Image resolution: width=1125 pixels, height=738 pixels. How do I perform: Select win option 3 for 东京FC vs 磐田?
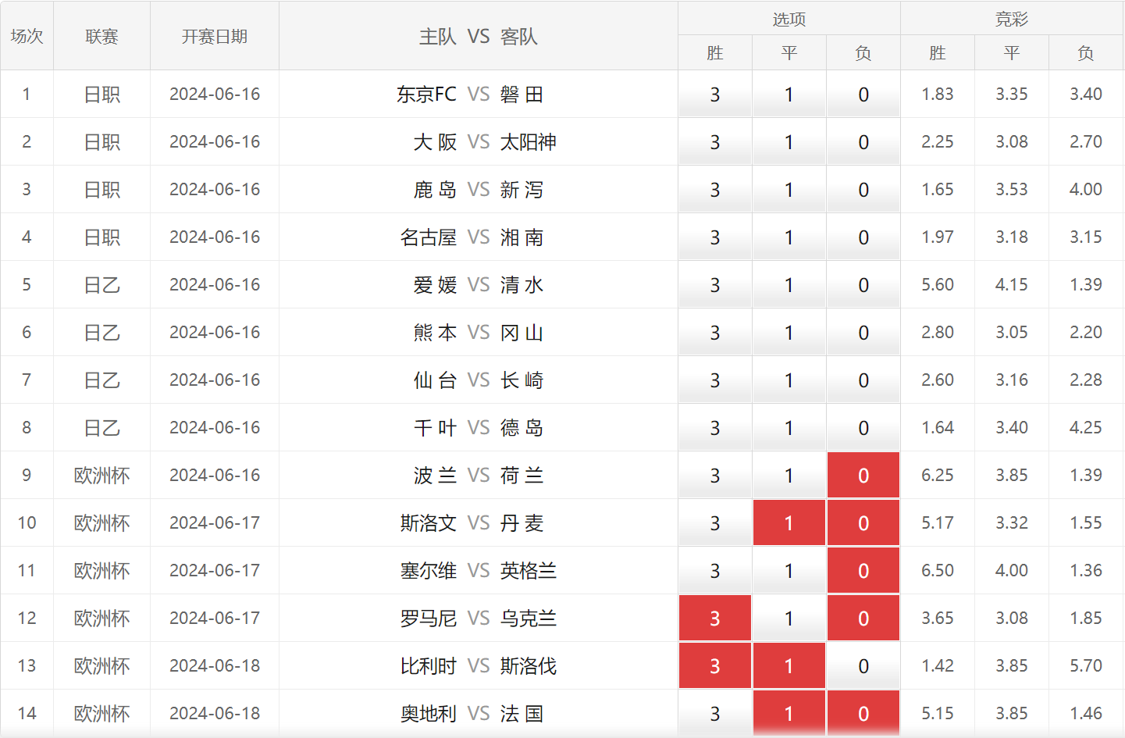[x=715, y=94]
